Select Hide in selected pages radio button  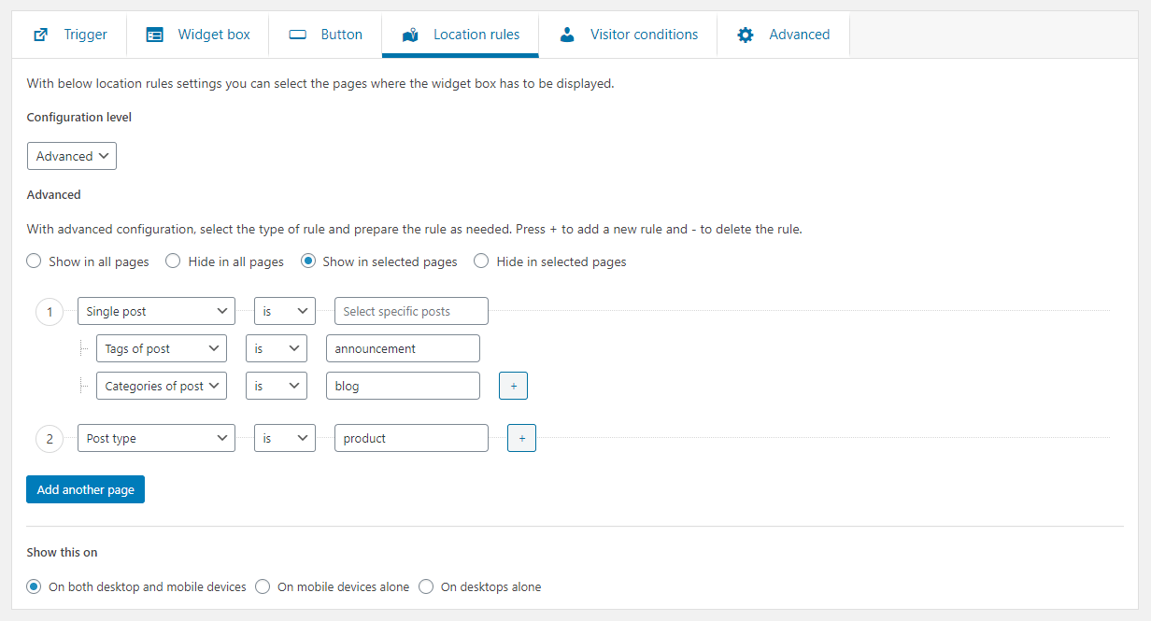(482, 261)
